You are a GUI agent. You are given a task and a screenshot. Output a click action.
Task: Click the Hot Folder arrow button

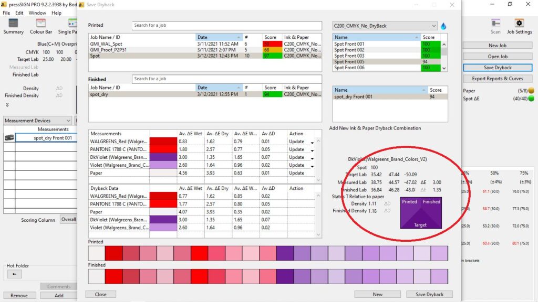pyautogui.click(x=14, y=274)
